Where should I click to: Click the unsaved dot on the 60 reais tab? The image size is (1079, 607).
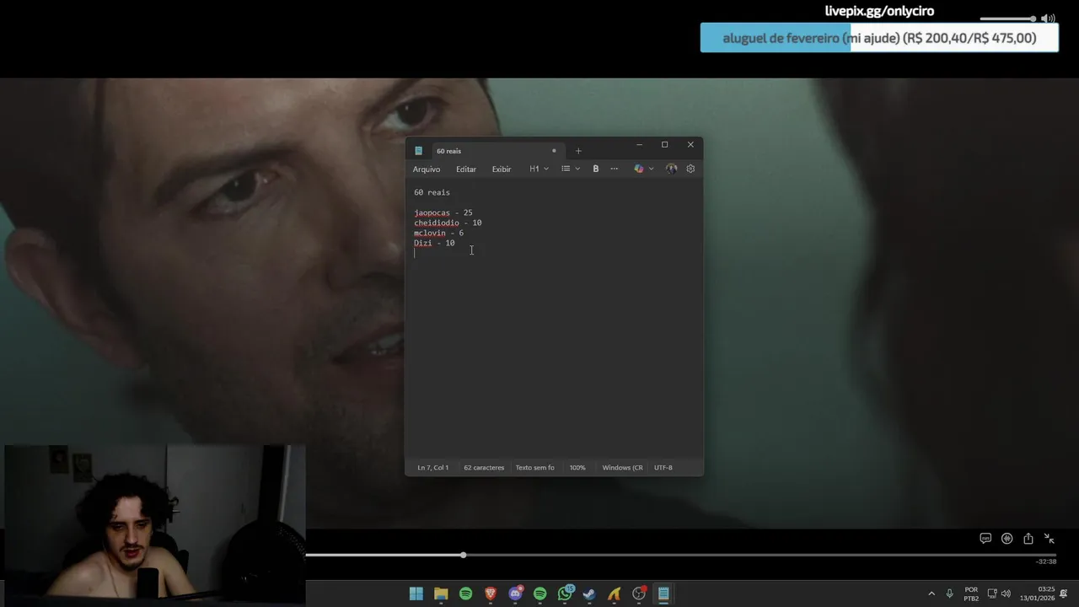[554, 151]
